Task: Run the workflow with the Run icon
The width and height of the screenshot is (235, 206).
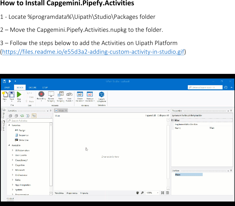Action: 19,95
